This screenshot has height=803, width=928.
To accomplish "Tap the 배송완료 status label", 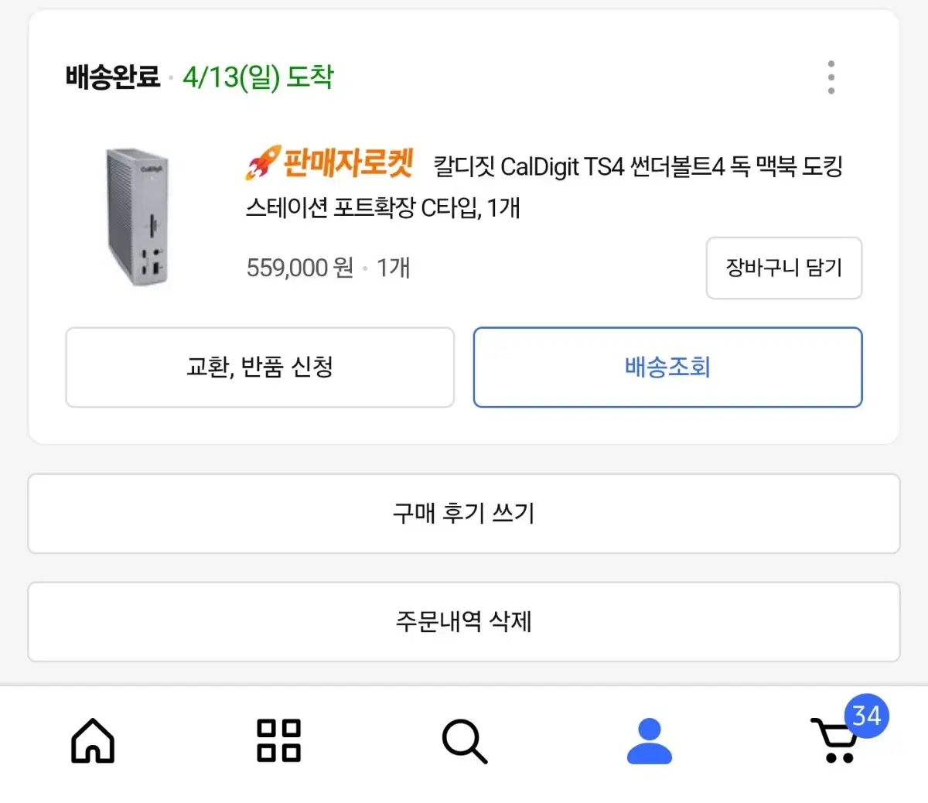I will pos(112,77).
